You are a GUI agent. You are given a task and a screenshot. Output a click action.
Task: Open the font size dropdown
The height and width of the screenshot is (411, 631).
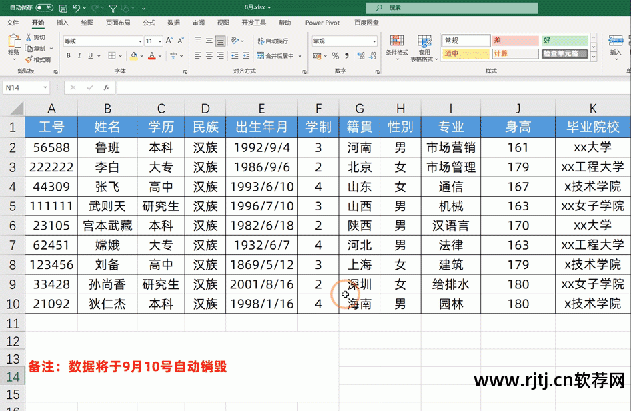click(159, 41)
